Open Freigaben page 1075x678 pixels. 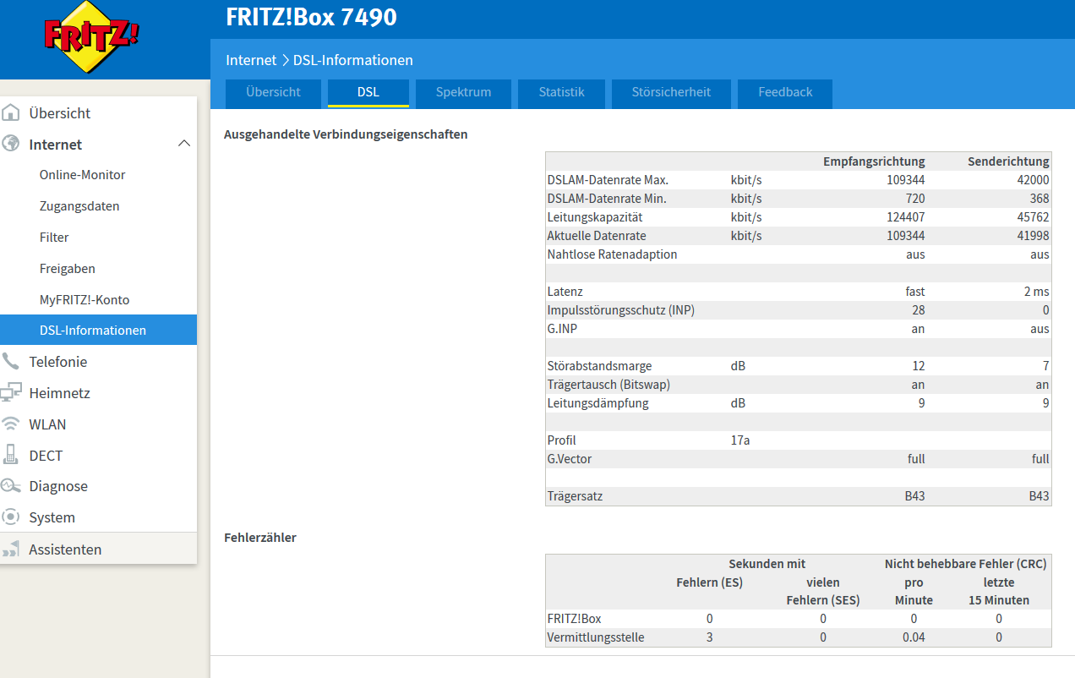(x=67, y=269)
